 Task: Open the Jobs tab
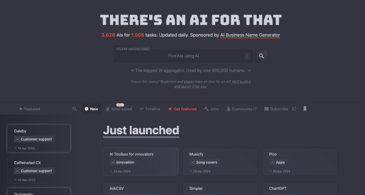(x=211, y=109)
